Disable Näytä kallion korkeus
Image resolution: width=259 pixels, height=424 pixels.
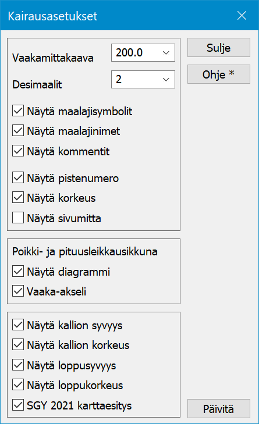[18, 345]
